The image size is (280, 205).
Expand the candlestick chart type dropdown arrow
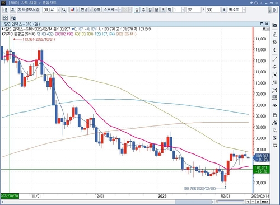click(78, 10)
